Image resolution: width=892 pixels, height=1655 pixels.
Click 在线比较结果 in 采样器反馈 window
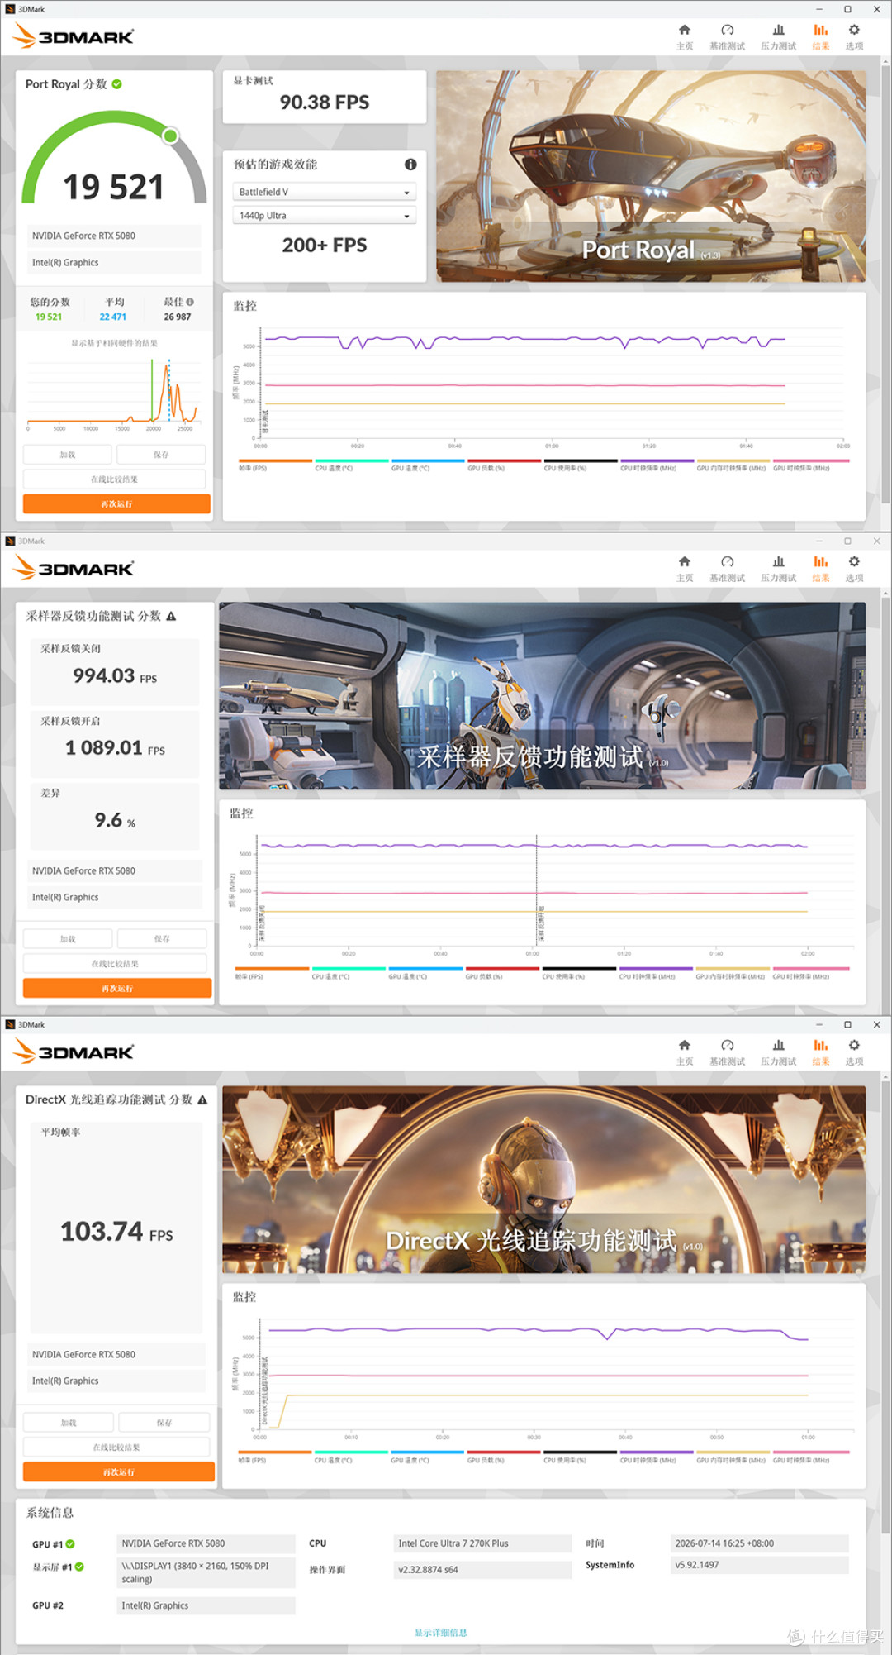(x=115, y=964)
